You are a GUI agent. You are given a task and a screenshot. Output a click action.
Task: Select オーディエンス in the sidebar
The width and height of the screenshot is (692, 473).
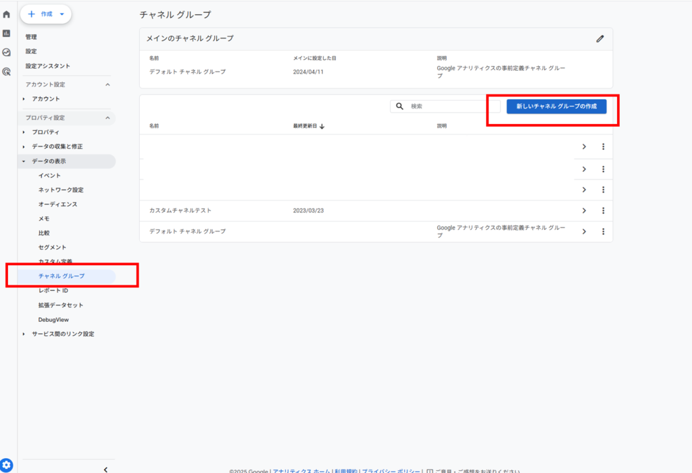pyautogui.click(x=57, y=204)
